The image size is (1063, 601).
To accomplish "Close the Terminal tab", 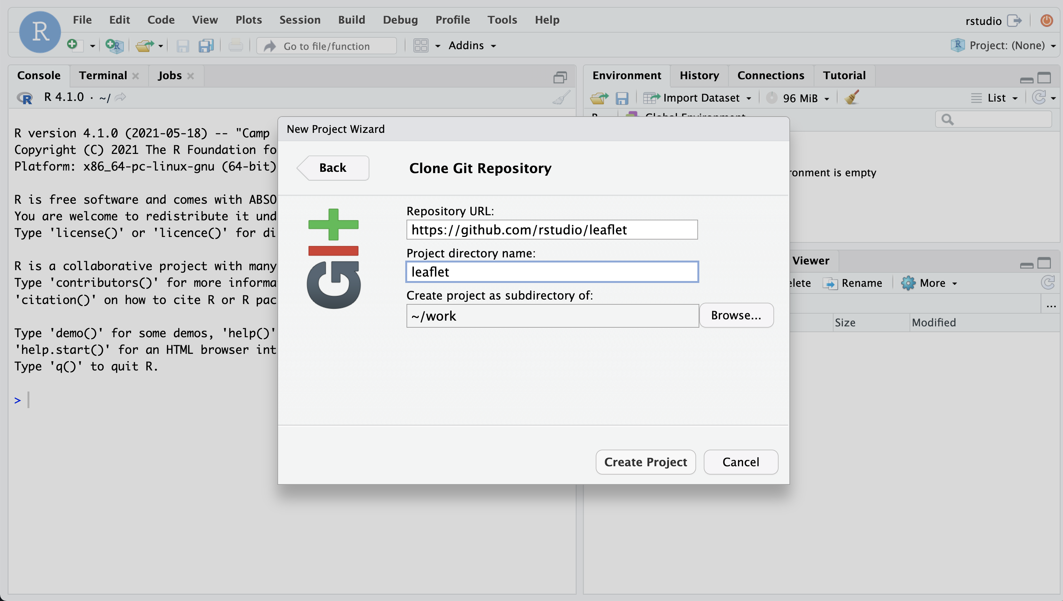I will point(136,76).
